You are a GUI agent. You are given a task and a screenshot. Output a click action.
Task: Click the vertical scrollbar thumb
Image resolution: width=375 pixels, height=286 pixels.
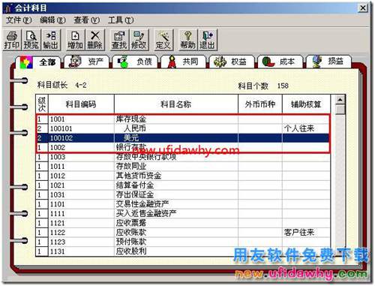tap(340, 110)
